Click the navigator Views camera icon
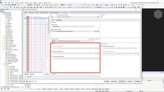This screenshot has width=164, height=92. [8, 89]
